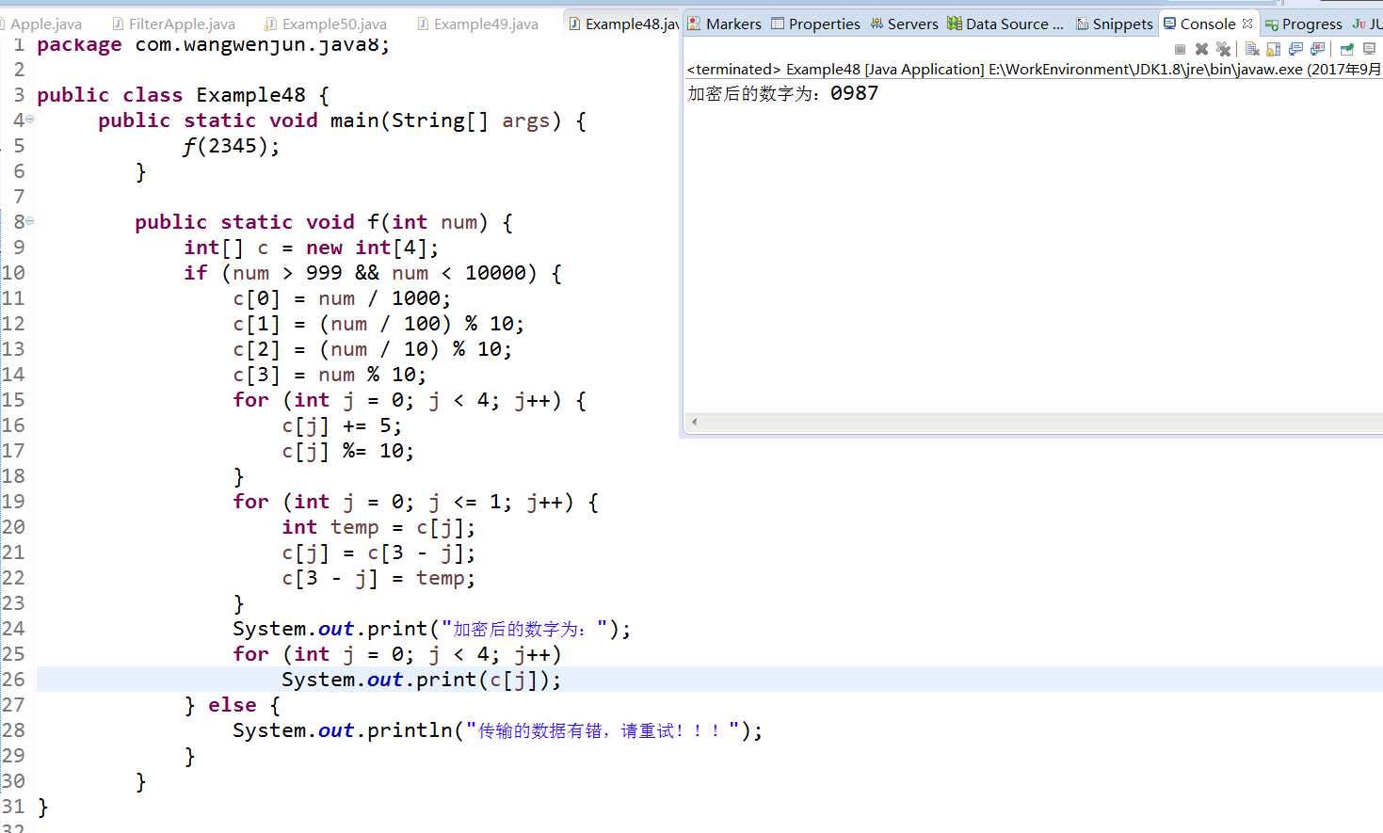Open the Data Source Explorer tab

pos(1005,24)
